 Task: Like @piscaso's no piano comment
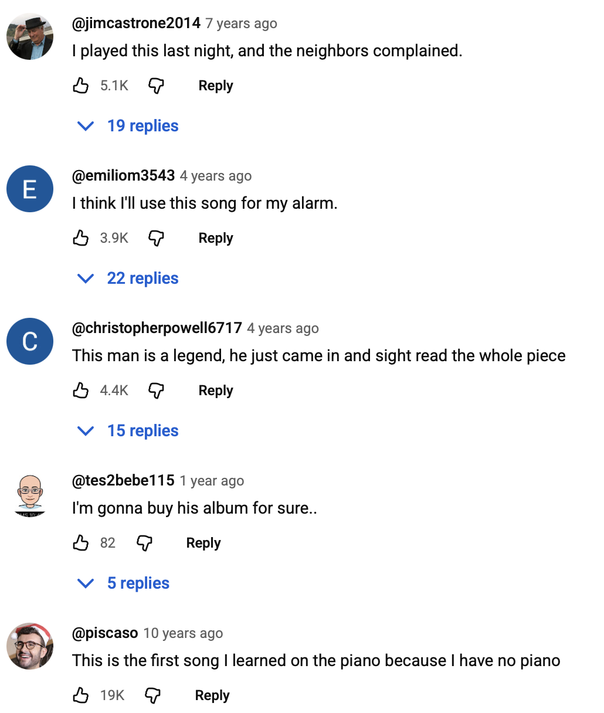81,695
